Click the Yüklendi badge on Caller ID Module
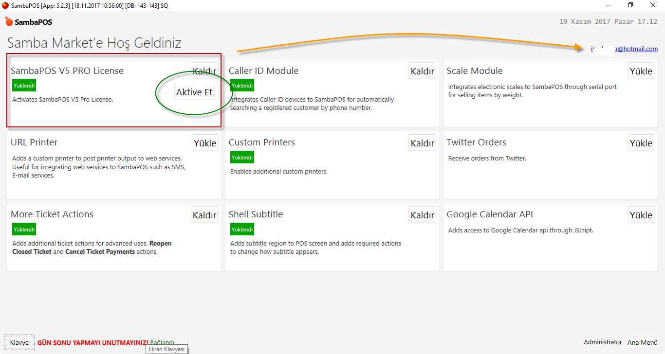This screenshot has width=665, height=354. tap(242, 86)
